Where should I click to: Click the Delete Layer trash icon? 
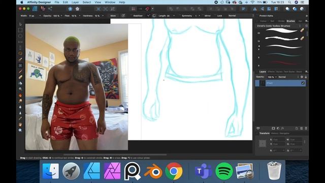tap(306, 129)
